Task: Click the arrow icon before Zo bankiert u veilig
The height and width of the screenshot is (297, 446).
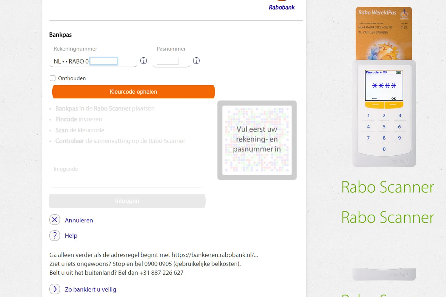Action: (55, 289)
